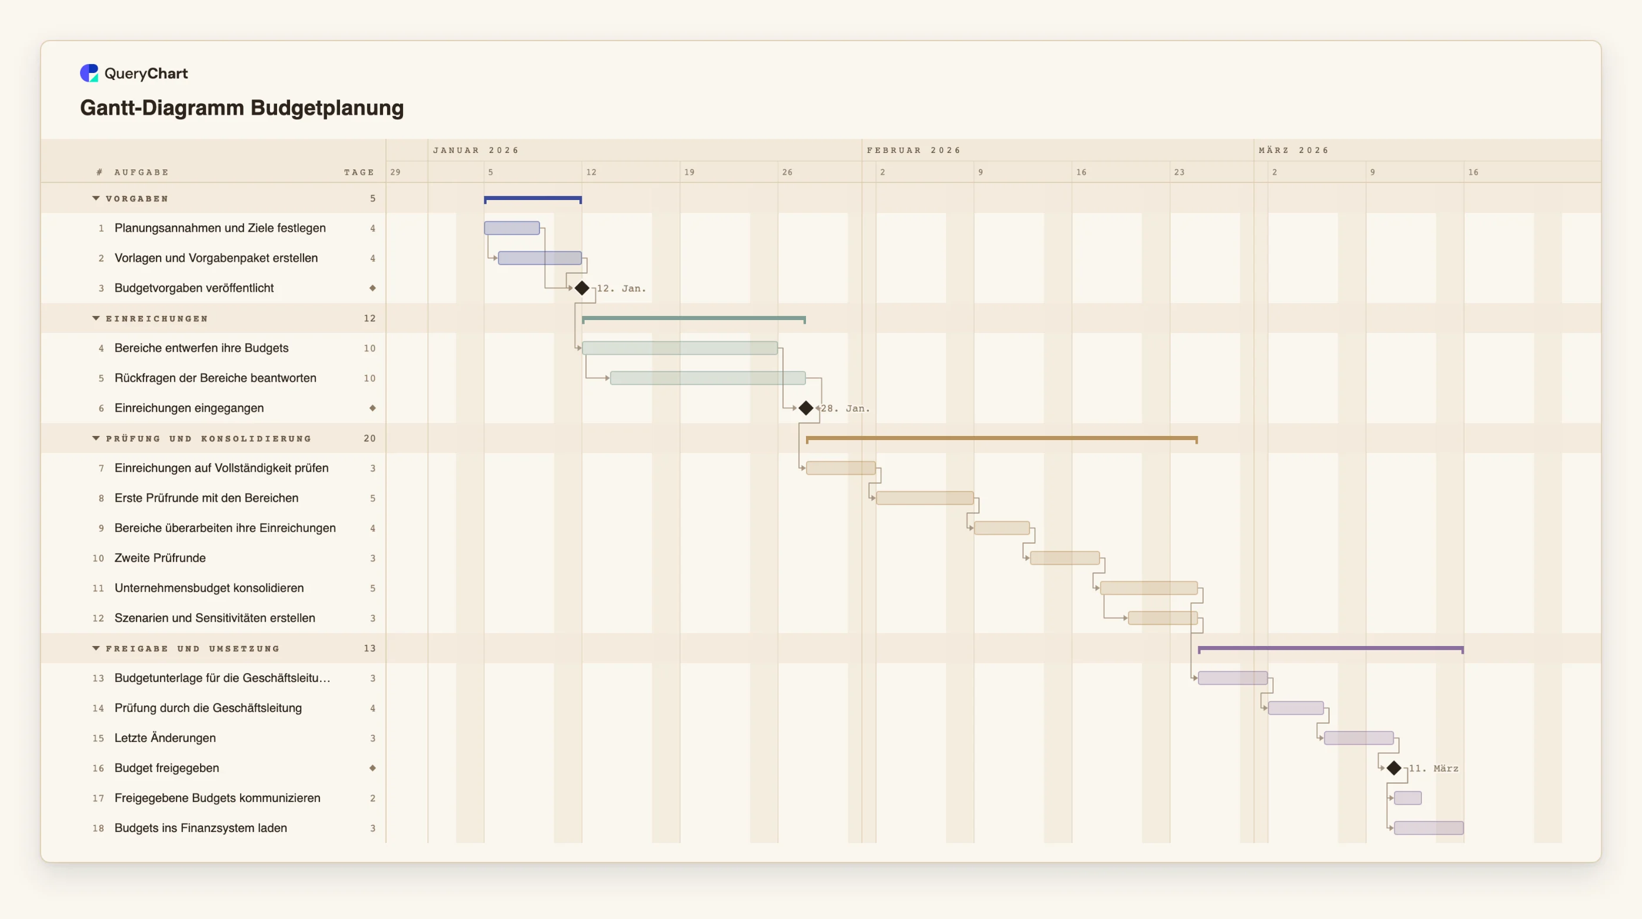
Task: Select the Budgets ins Finanzsystem laden bar
Action: click(1428, 828)
